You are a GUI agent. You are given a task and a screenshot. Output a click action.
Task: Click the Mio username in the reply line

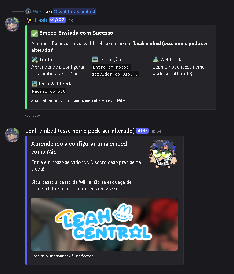[x=37, y=11]
